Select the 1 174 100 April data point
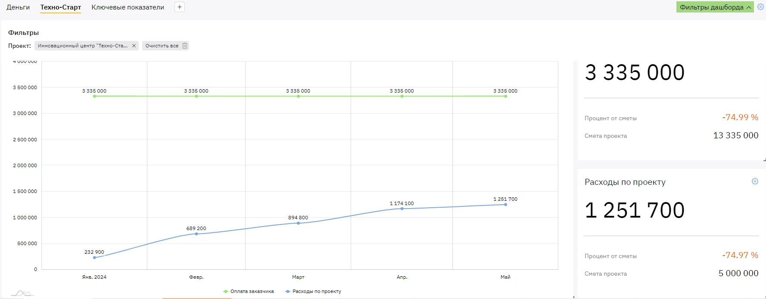Viewport: 766px width, 299px height. click(402, 209)
